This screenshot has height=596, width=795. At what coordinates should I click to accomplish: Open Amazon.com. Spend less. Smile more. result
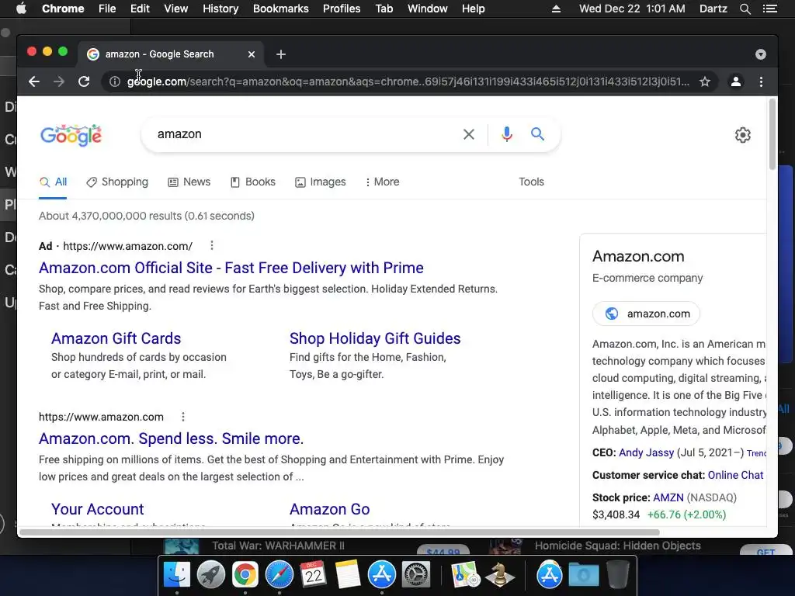[172, 438]
